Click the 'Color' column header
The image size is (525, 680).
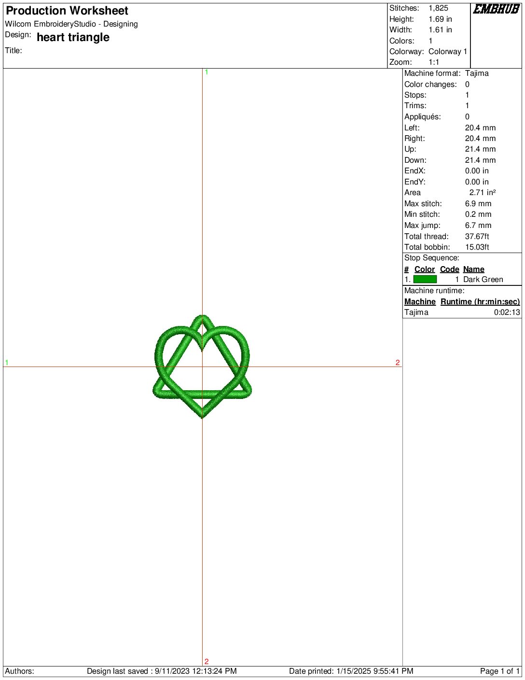(425, 269)
